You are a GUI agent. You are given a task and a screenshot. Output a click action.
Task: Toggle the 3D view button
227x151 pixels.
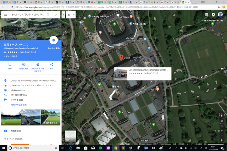click(222, 121)
